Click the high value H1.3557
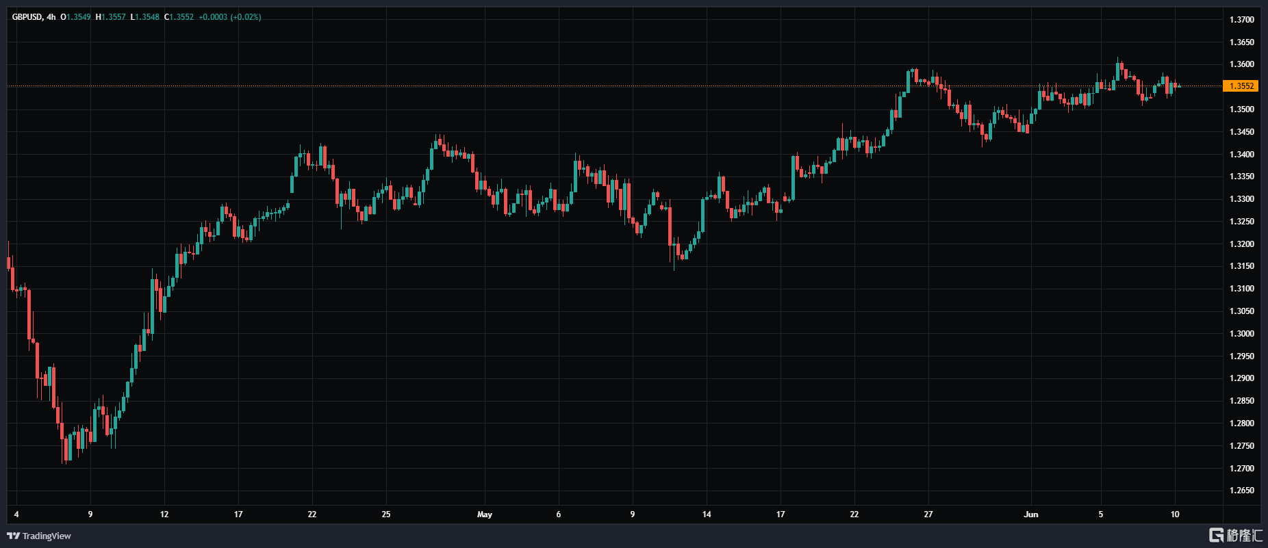Image resolution: width=1268 pixels, height=548 pixels. click(110, 17)
